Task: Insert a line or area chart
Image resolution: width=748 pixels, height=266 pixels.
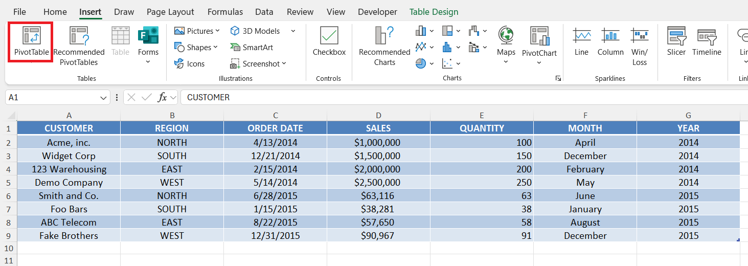Action: (421, 48)
